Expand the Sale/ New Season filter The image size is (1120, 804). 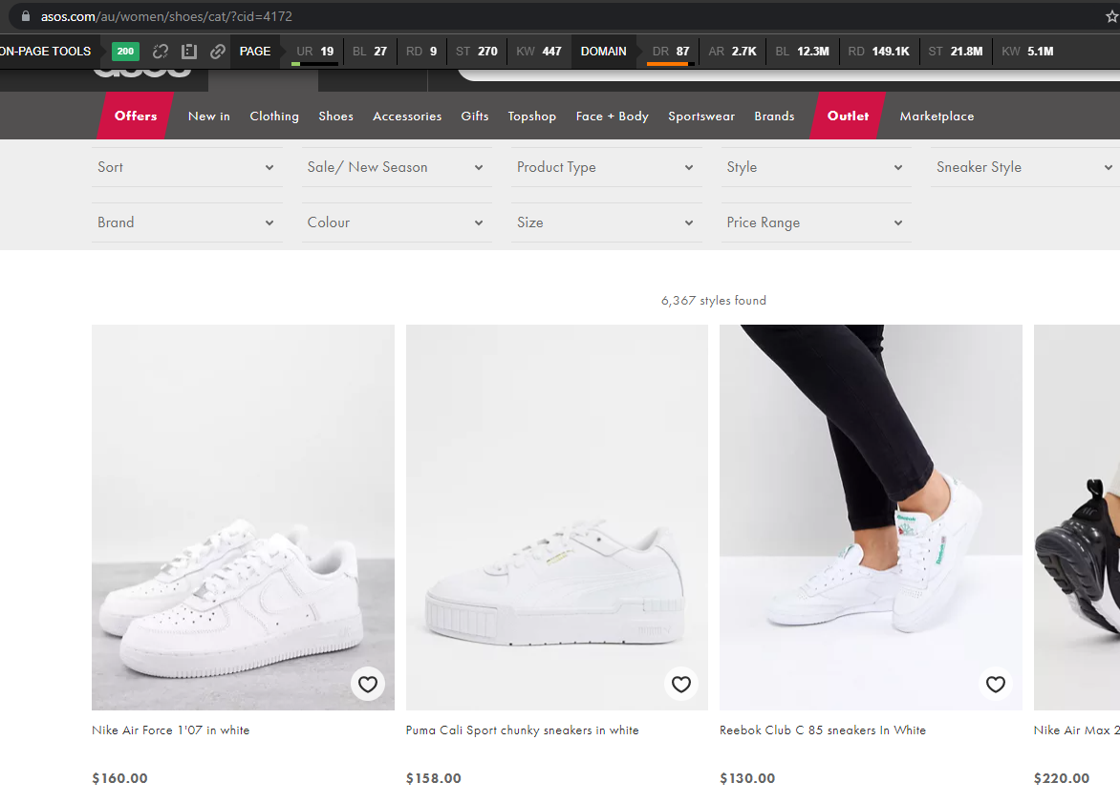(x=397, y=167)
